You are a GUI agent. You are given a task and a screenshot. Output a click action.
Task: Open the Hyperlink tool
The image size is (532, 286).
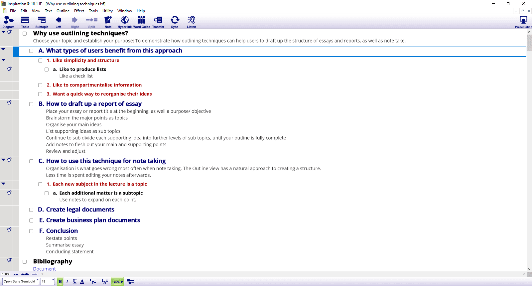pos(125,22)
